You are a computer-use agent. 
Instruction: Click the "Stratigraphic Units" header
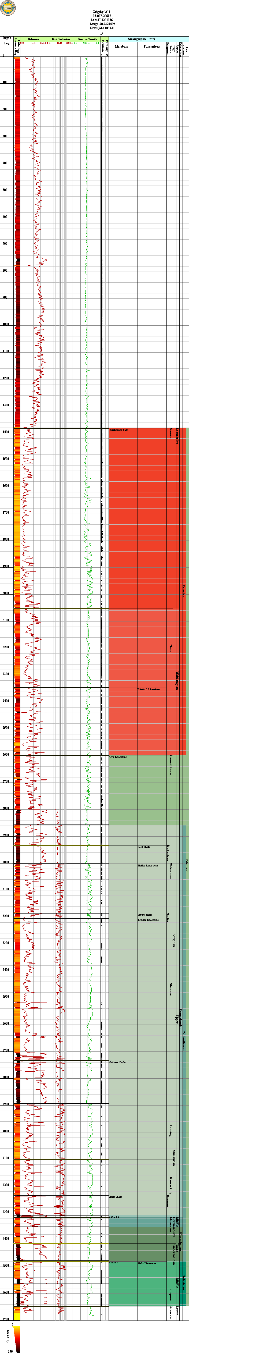click(x=141, y=39)
